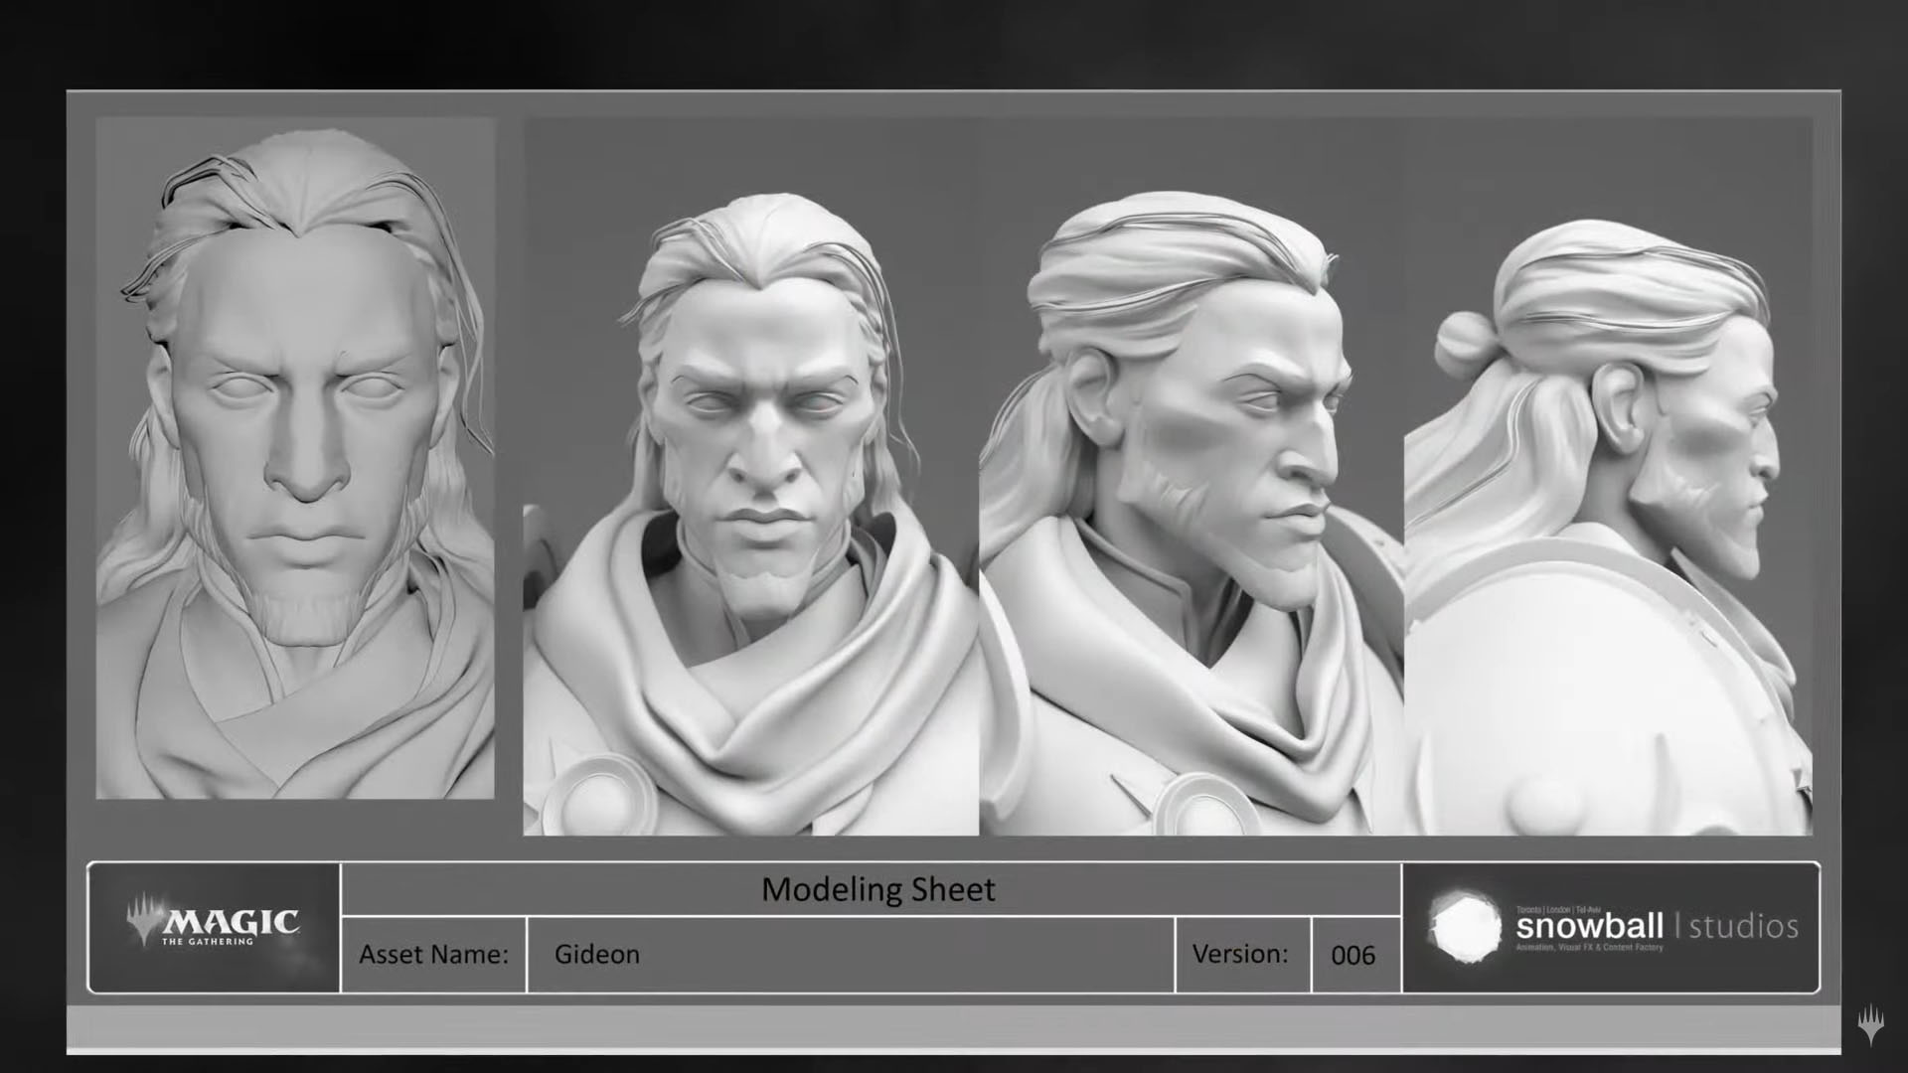Click the 'studios' wordmark text
The image size is (1908, 1073).
point(1744,927)
